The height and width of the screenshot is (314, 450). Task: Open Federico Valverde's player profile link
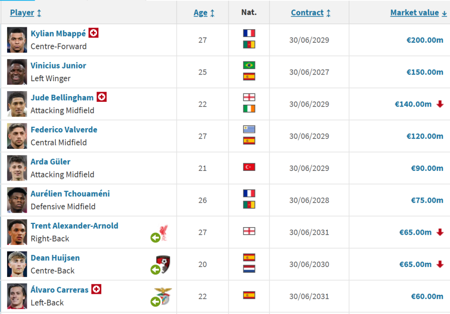point(64,130)
